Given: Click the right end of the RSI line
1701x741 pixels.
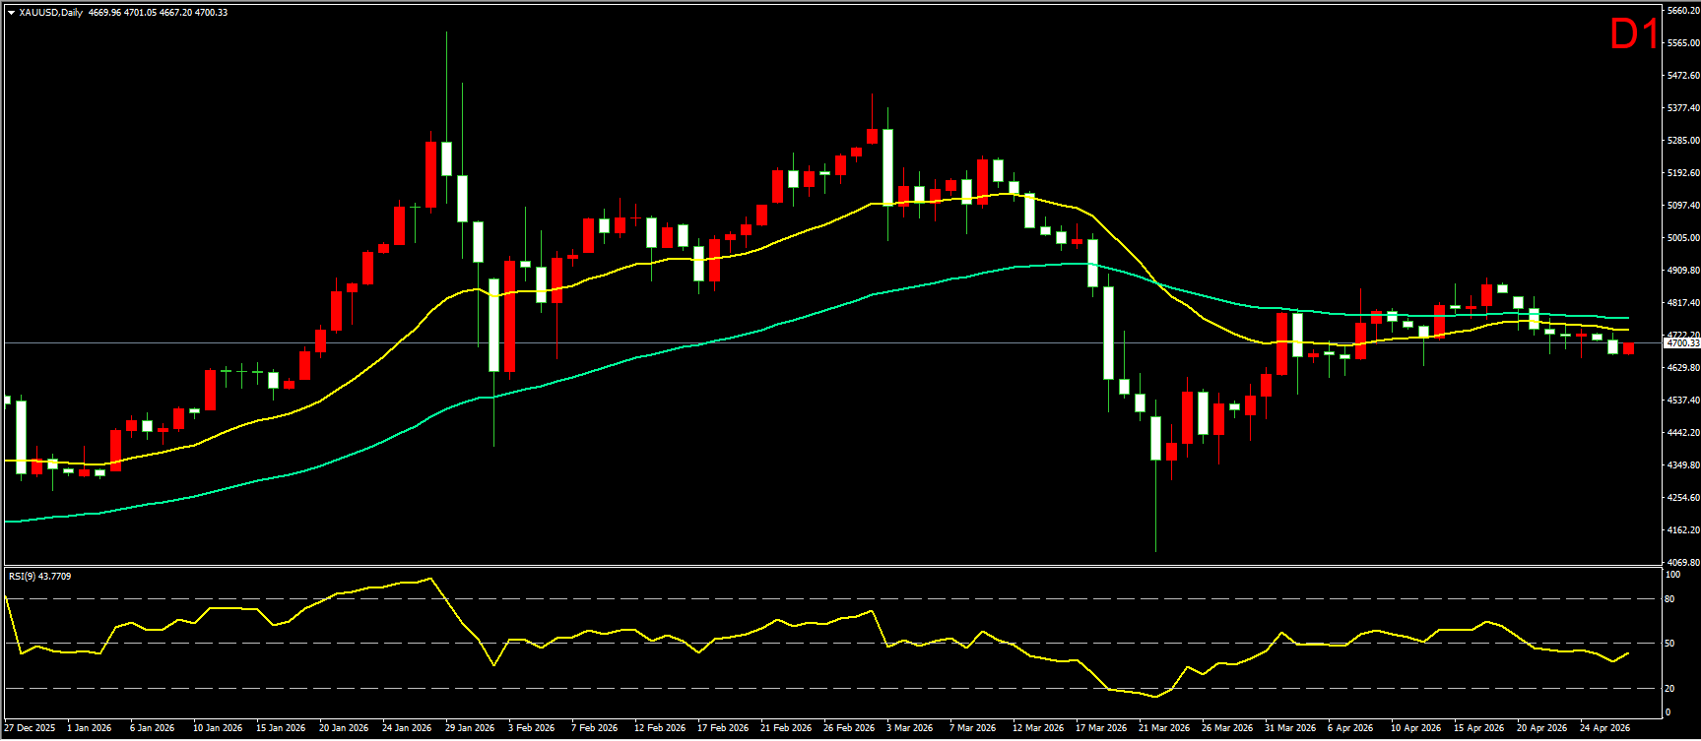Looking at the screenshot, I should 1628,652.
